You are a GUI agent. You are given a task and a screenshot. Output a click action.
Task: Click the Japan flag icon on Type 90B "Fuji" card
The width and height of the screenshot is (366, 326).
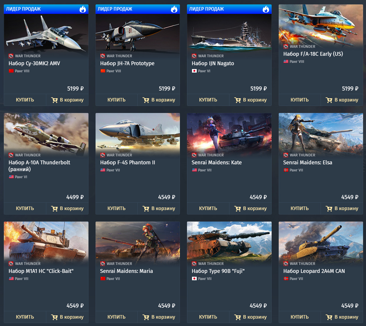194,279
